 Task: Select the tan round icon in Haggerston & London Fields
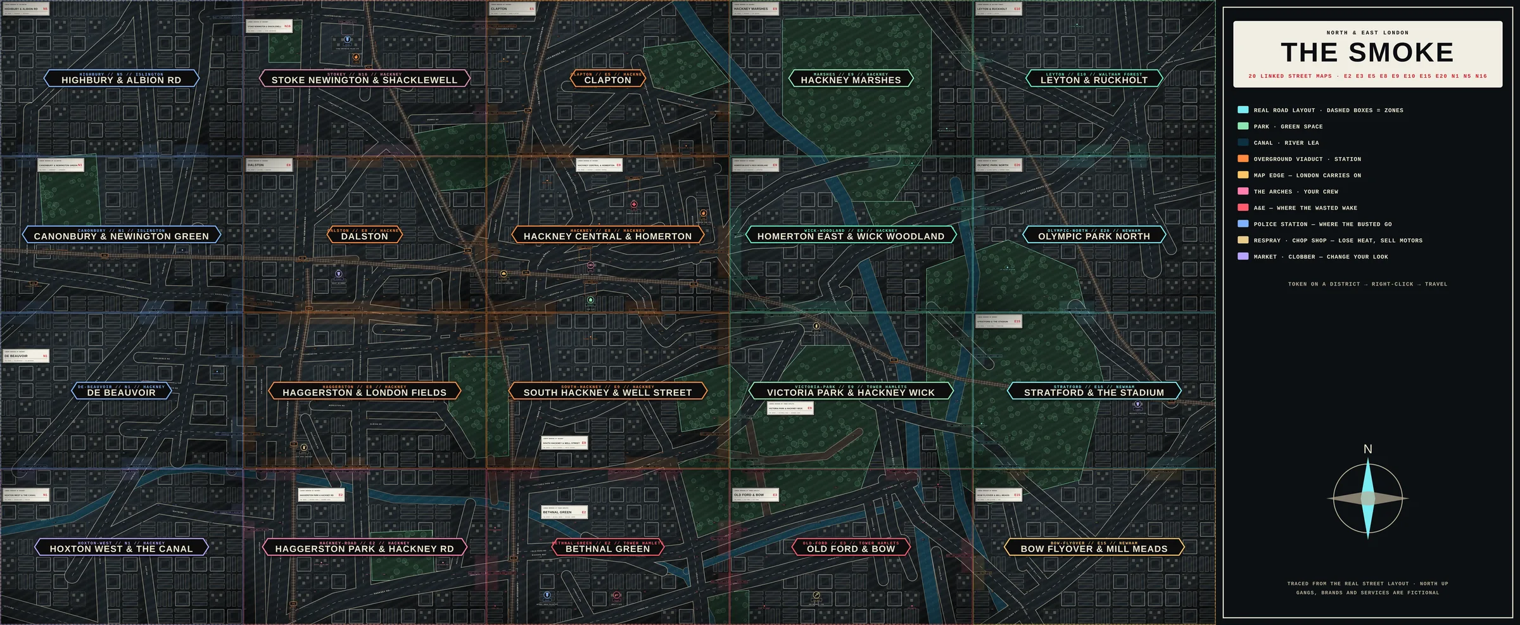tap(304, 448)
